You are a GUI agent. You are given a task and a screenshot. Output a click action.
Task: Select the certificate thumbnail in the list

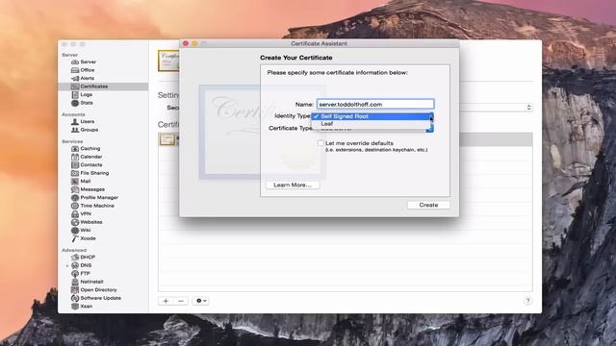pos(167,139)
